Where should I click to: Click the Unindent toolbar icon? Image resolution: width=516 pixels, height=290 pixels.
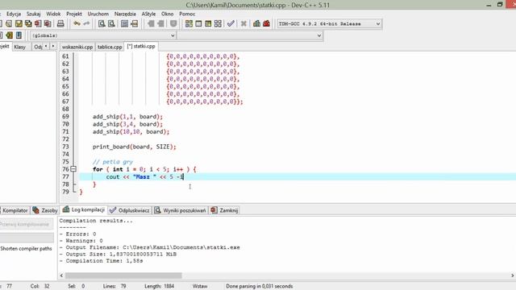[151, 23]
